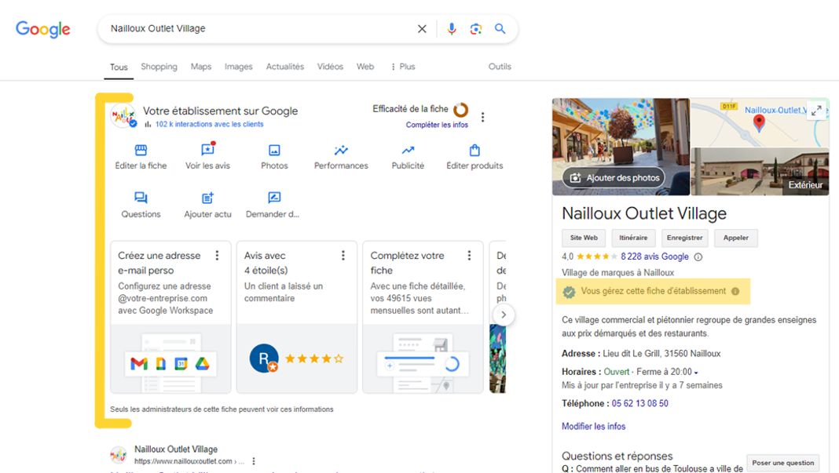Open Google Lens image search icon

476,29
